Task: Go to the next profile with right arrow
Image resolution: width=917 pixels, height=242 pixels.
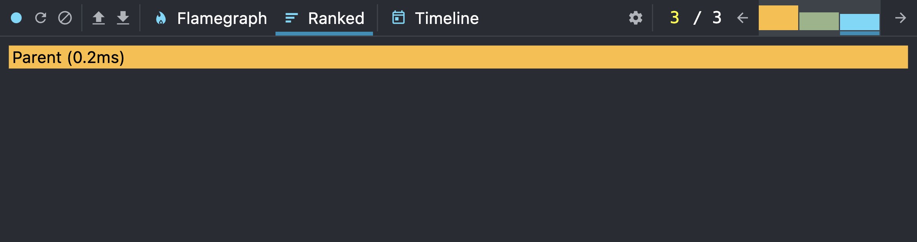Action: tap(902, 17)
